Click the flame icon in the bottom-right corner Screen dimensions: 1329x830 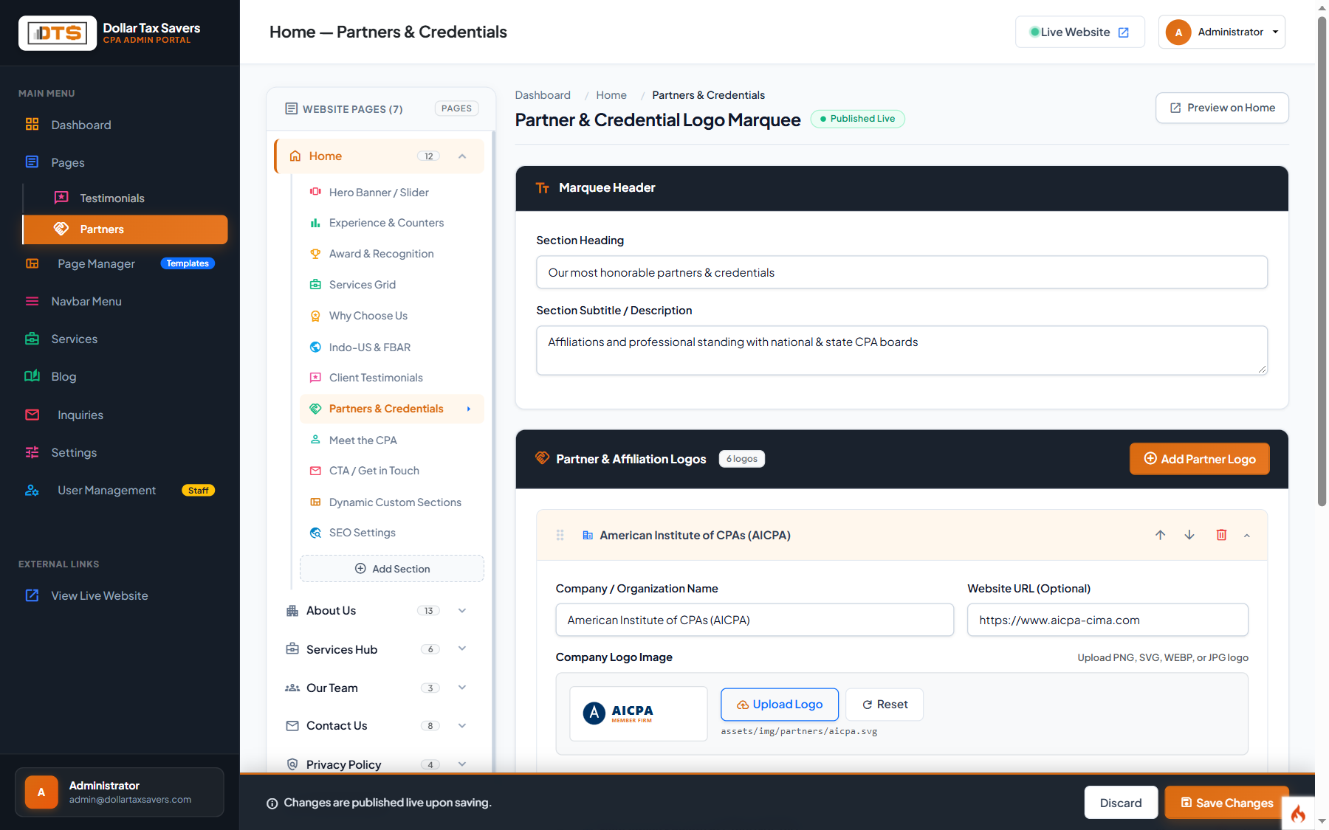[1298, 813]
